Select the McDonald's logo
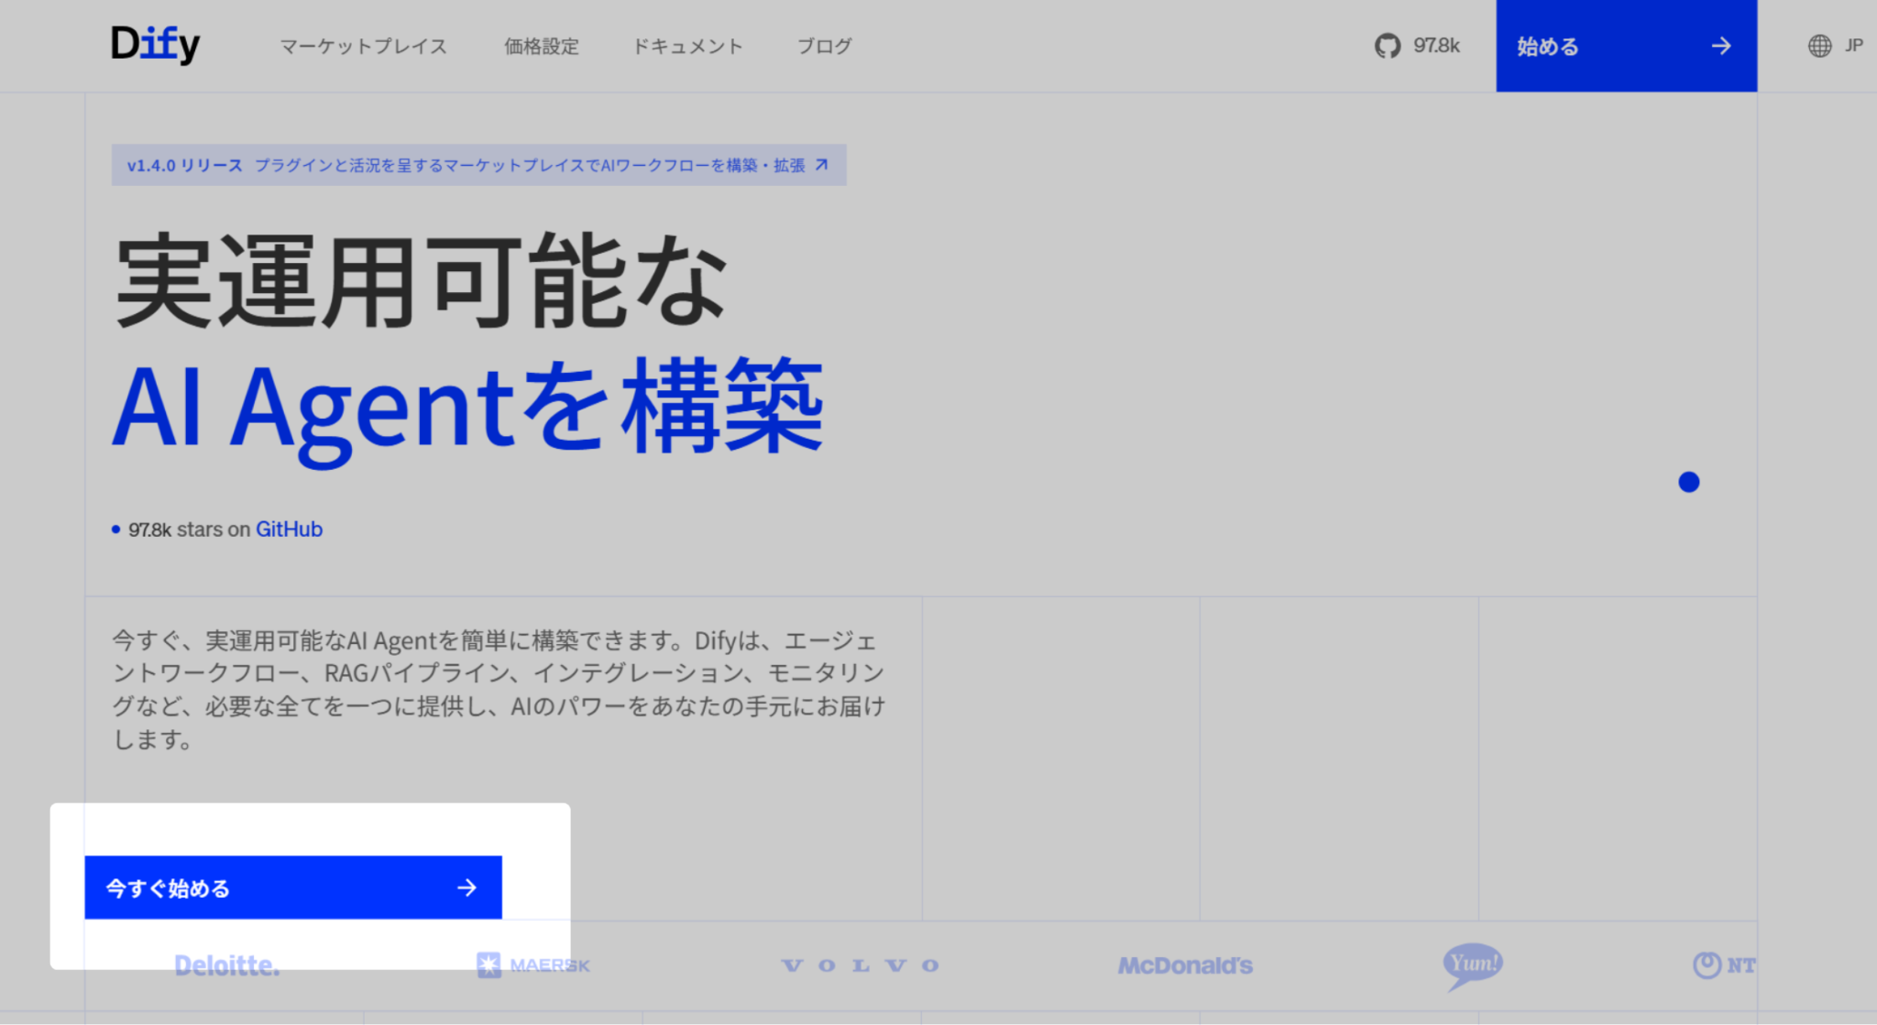 (x=1184, y=965)
